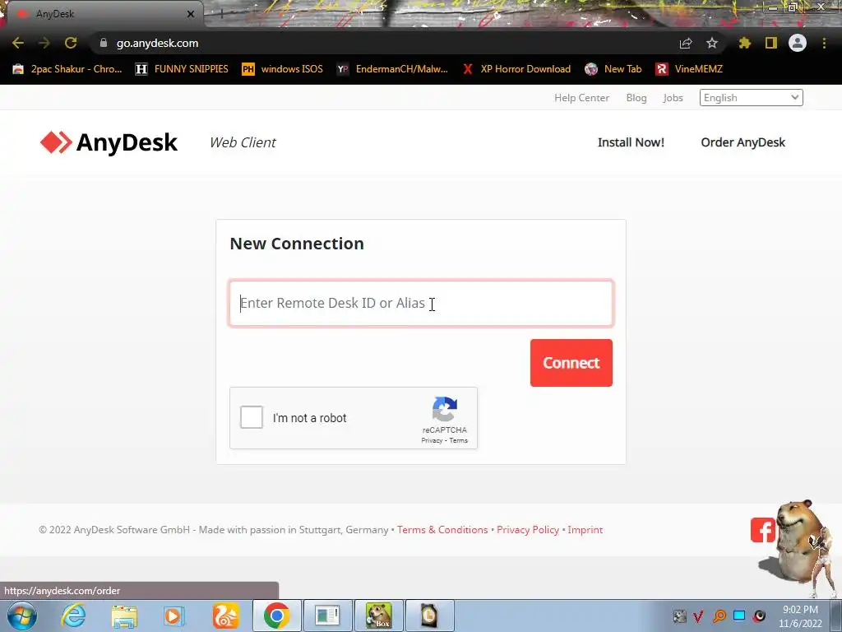The image size is (842, 632).
Task: Open the Chrome three-dot menu
Action: (x=824, y=43)
